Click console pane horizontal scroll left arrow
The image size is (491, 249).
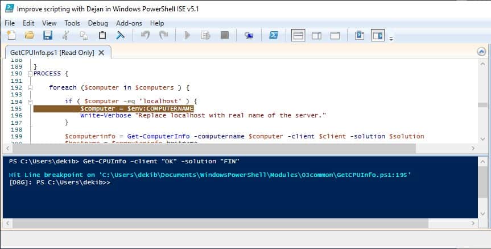point(7,223)
